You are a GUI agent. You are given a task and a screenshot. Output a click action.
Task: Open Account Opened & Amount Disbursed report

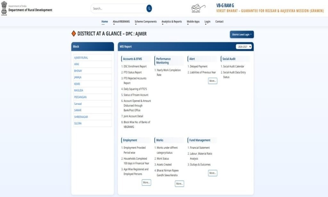137,106
